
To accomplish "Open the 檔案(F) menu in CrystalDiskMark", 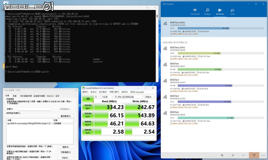I will click(x=85, y=92).
